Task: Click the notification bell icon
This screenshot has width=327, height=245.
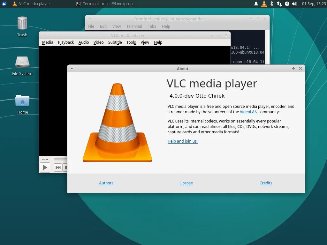Action: pyautogui.click(x=256, y=4)
